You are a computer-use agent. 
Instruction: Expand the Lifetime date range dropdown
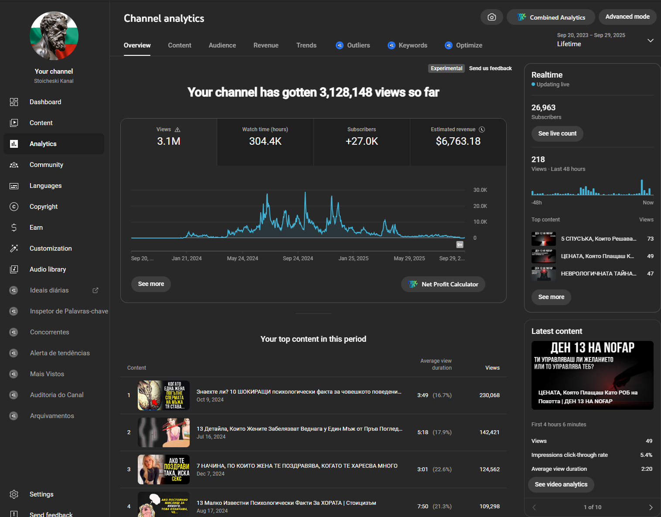coord(651,41)
